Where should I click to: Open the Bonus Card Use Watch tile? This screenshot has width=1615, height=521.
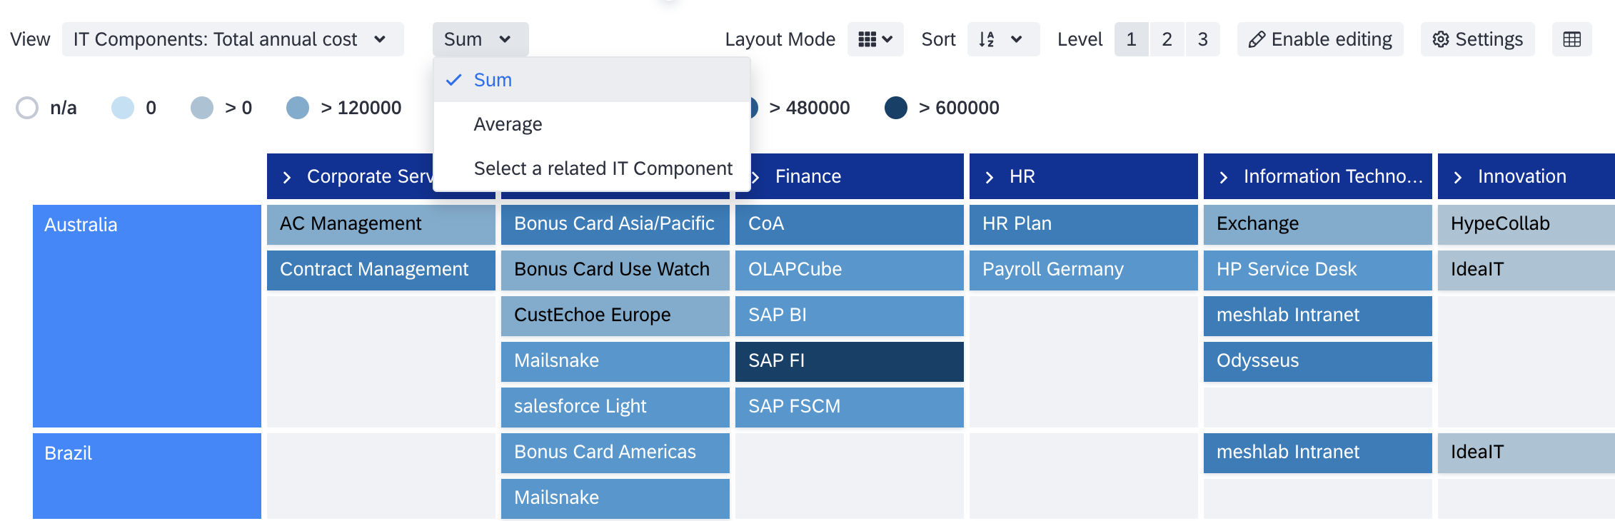pos(615,270)
